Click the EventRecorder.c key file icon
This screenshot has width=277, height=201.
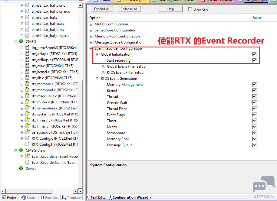[28, 156]
